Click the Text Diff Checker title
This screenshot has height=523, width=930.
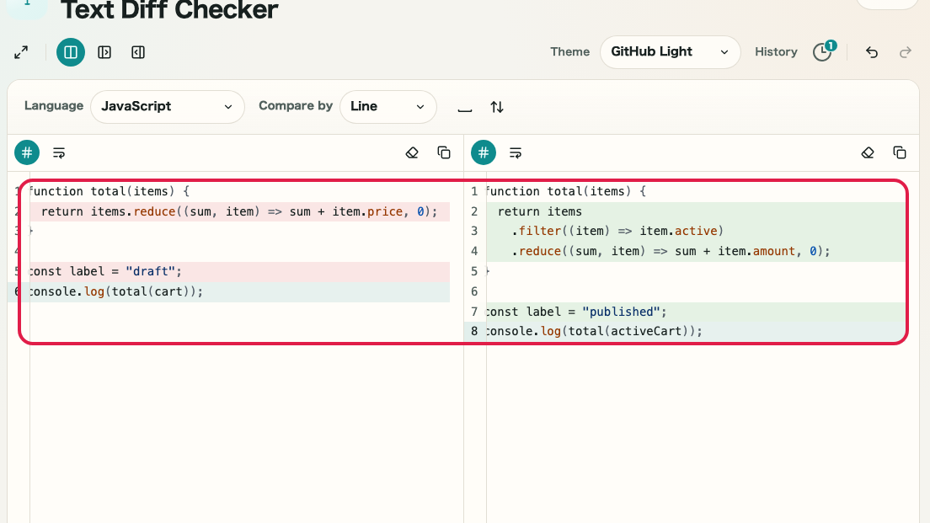pos(169,11)
